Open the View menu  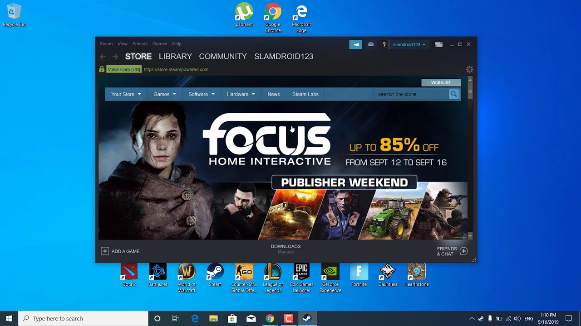pyautogui.click(x=123, y=44)
